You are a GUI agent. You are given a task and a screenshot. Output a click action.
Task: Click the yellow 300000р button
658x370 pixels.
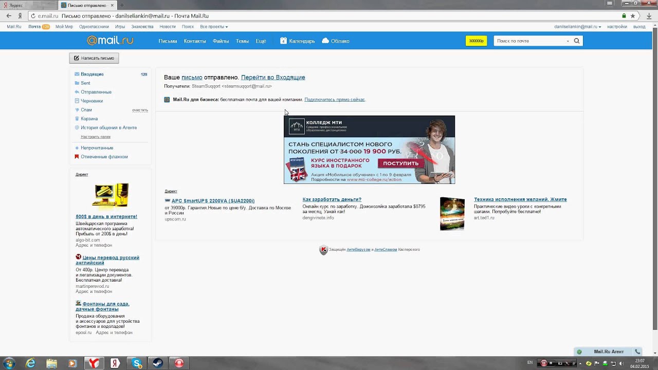tap(476, 41)
